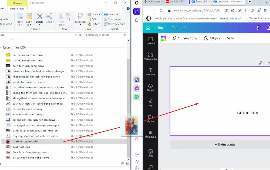270x170 pixels.
Task: Select the Văn bản text tool
Action: [150, 72]
